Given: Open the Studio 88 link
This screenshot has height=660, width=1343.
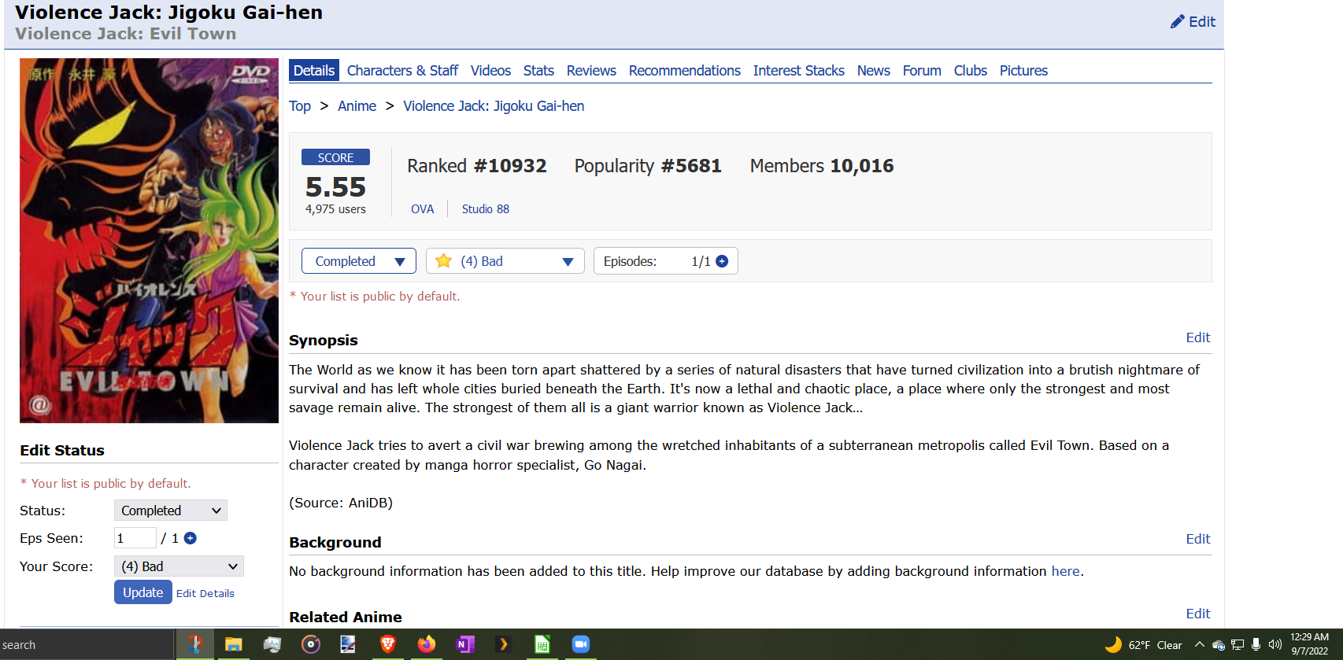Looking at the screenshot, I should (486, 209).
